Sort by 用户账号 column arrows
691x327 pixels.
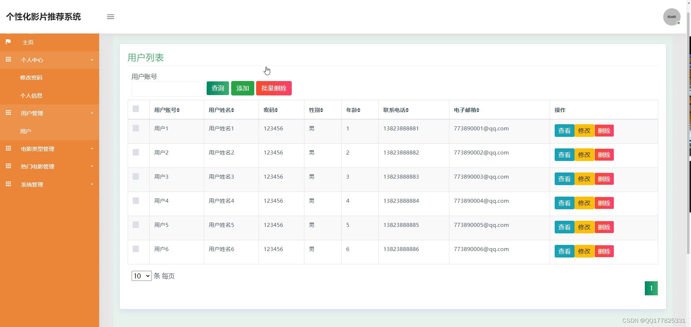point(178,110)
